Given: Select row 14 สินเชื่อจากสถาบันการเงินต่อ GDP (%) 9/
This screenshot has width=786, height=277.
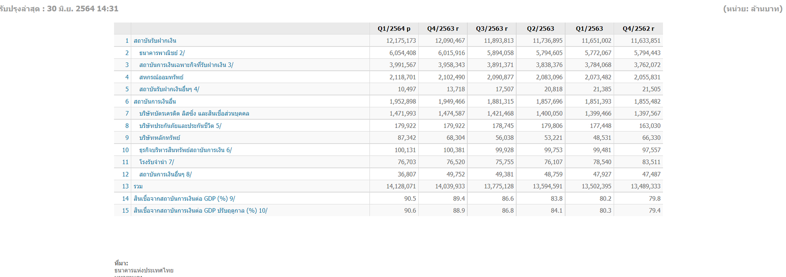Looking at the screenshot, I should (184, 199).
